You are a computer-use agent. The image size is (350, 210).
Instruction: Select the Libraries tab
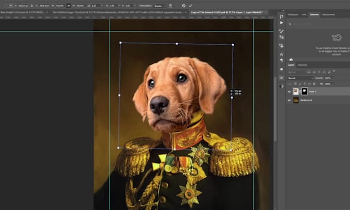[x=314, y=15]
